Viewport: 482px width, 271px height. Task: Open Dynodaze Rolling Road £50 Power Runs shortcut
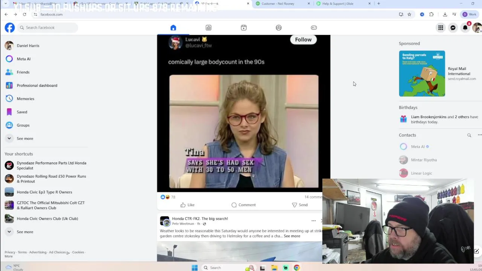[x=46, y=179]
